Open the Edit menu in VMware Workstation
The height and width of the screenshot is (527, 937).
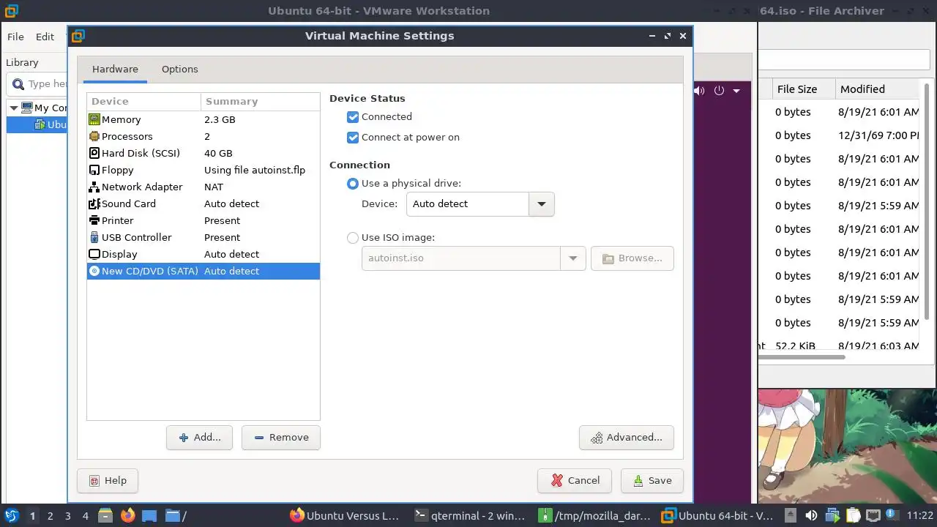coord(45,37)
